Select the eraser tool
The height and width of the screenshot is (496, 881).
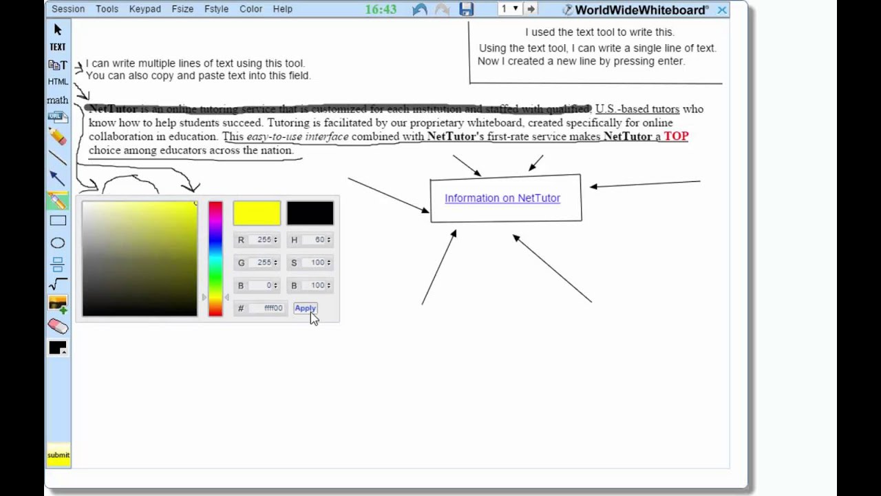pos(58,327)
